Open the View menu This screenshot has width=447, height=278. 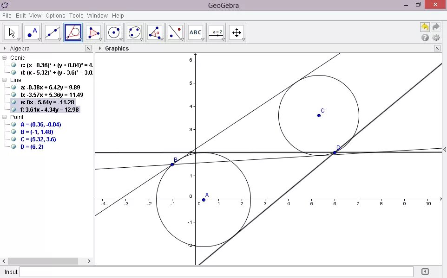click(x=35, y=16)
